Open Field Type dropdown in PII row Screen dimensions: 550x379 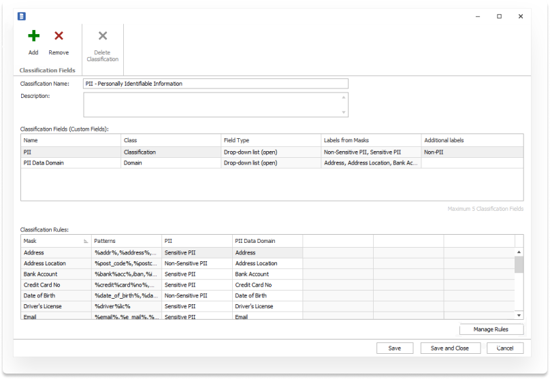[271, 152]
